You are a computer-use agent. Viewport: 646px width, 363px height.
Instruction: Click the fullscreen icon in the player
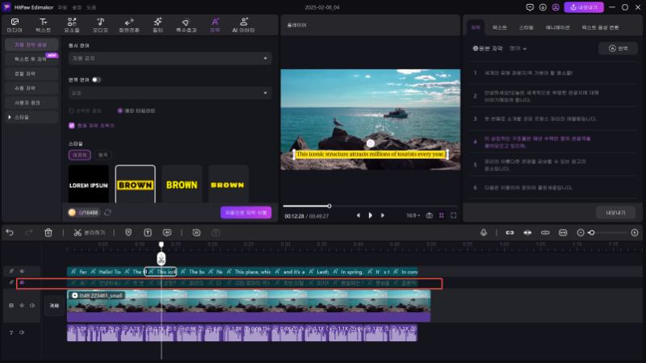(x=454, y=215)
